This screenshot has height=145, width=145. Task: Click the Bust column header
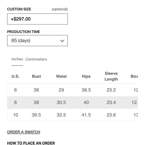(x=36, y=76)
